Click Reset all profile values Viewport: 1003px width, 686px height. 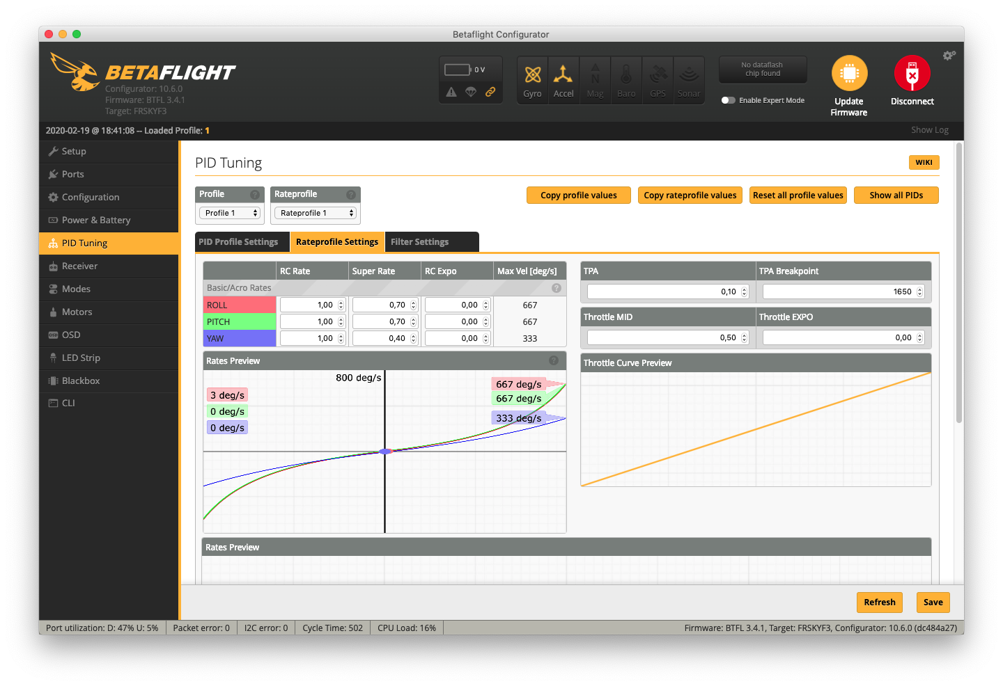(798, 196)
